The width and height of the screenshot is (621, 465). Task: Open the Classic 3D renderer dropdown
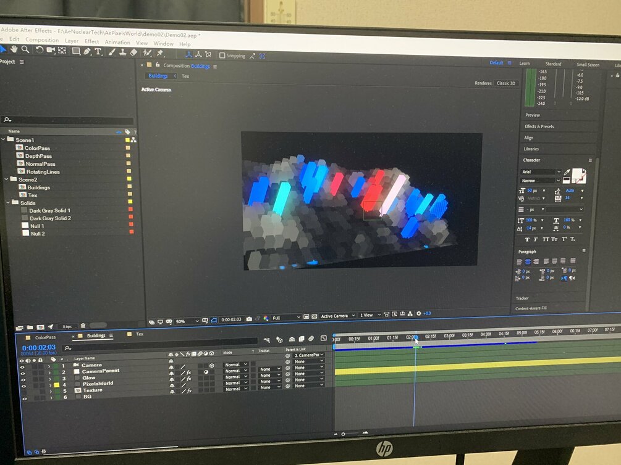tap(506, 83)
